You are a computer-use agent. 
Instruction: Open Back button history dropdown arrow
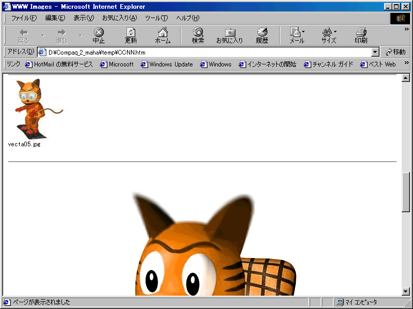43,36
